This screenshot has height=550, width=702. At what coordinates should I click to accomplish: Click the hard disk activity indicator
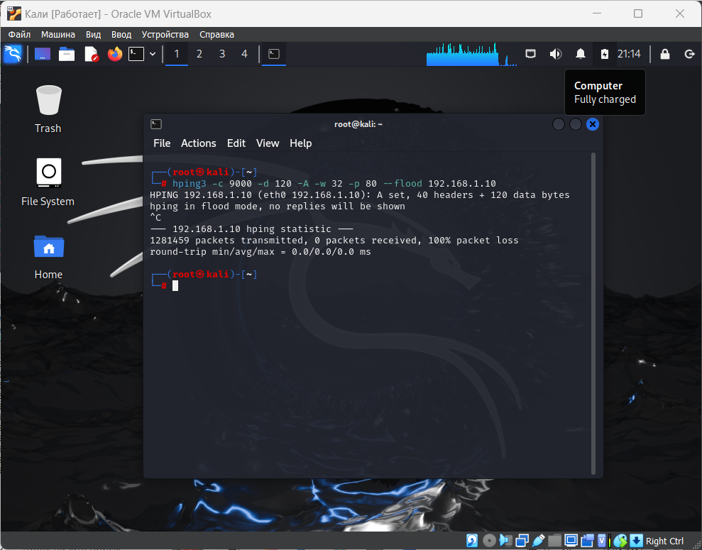pos(472,541)
